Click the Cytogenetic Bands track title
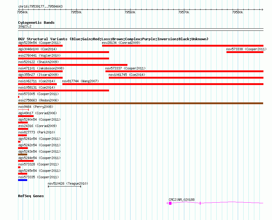 pos(36,23)
